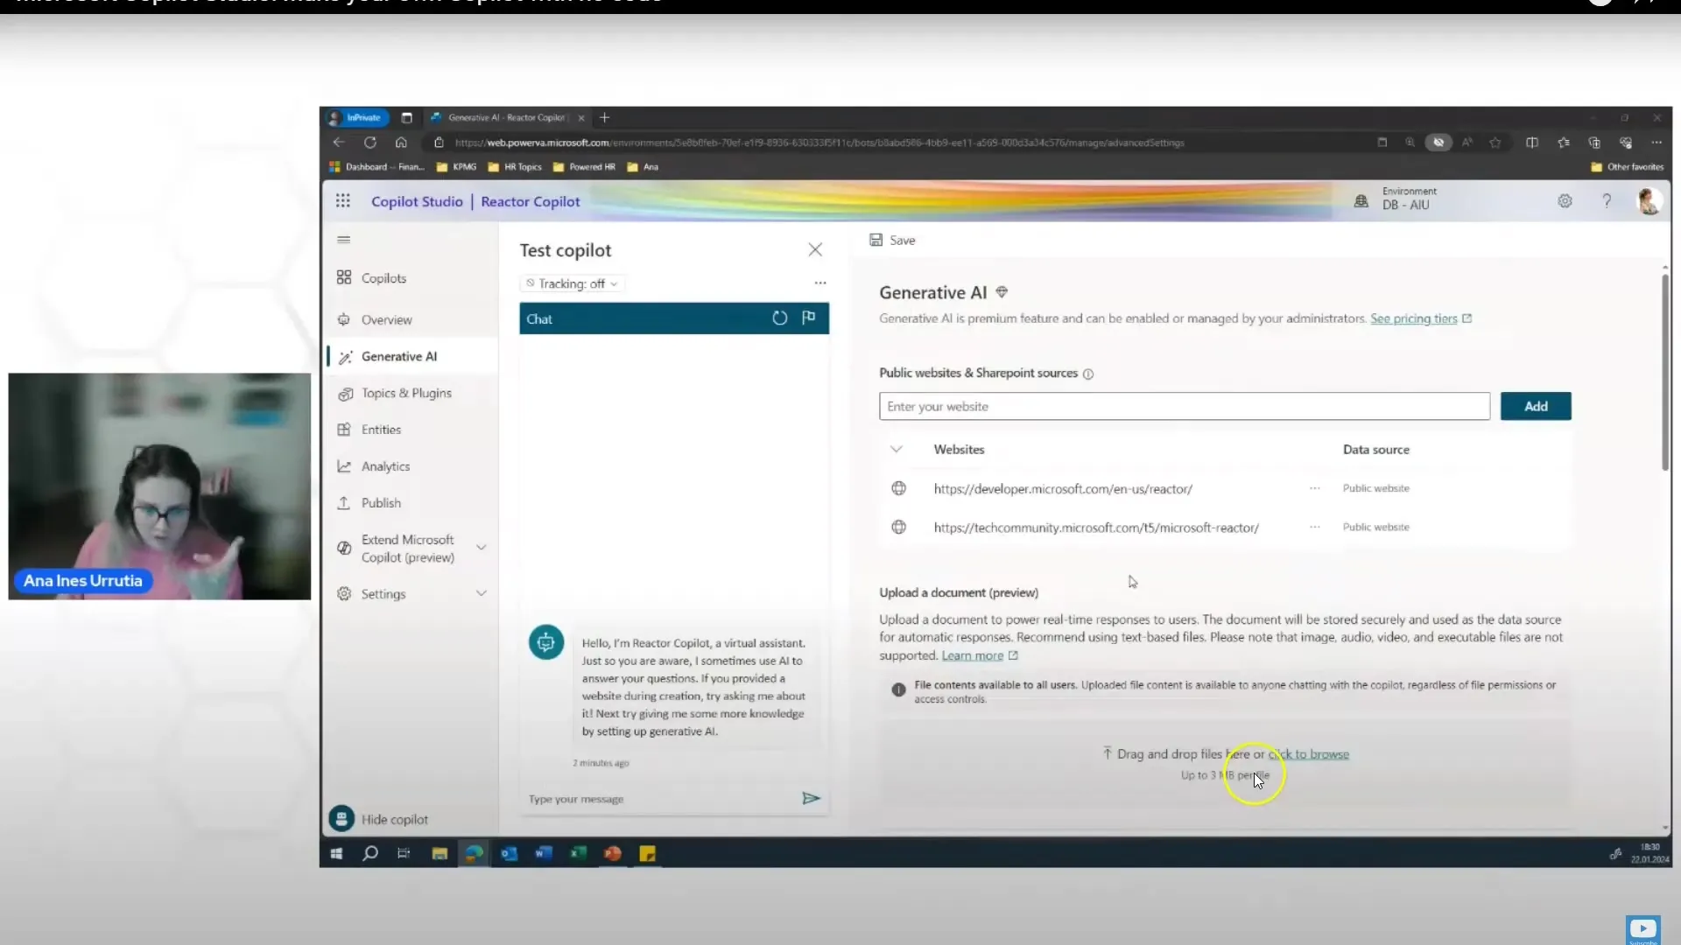
Task: Click the Copilots sidebar icon
Action: click(344, 278)
